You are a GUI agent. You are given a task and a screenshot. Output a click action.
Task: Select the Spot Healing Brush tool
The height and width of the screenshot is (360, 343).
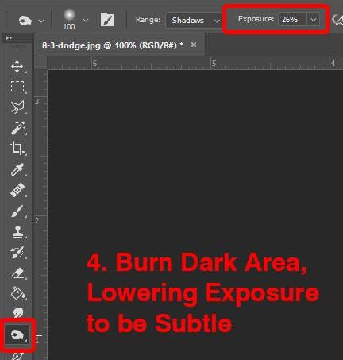pos(17,190)
